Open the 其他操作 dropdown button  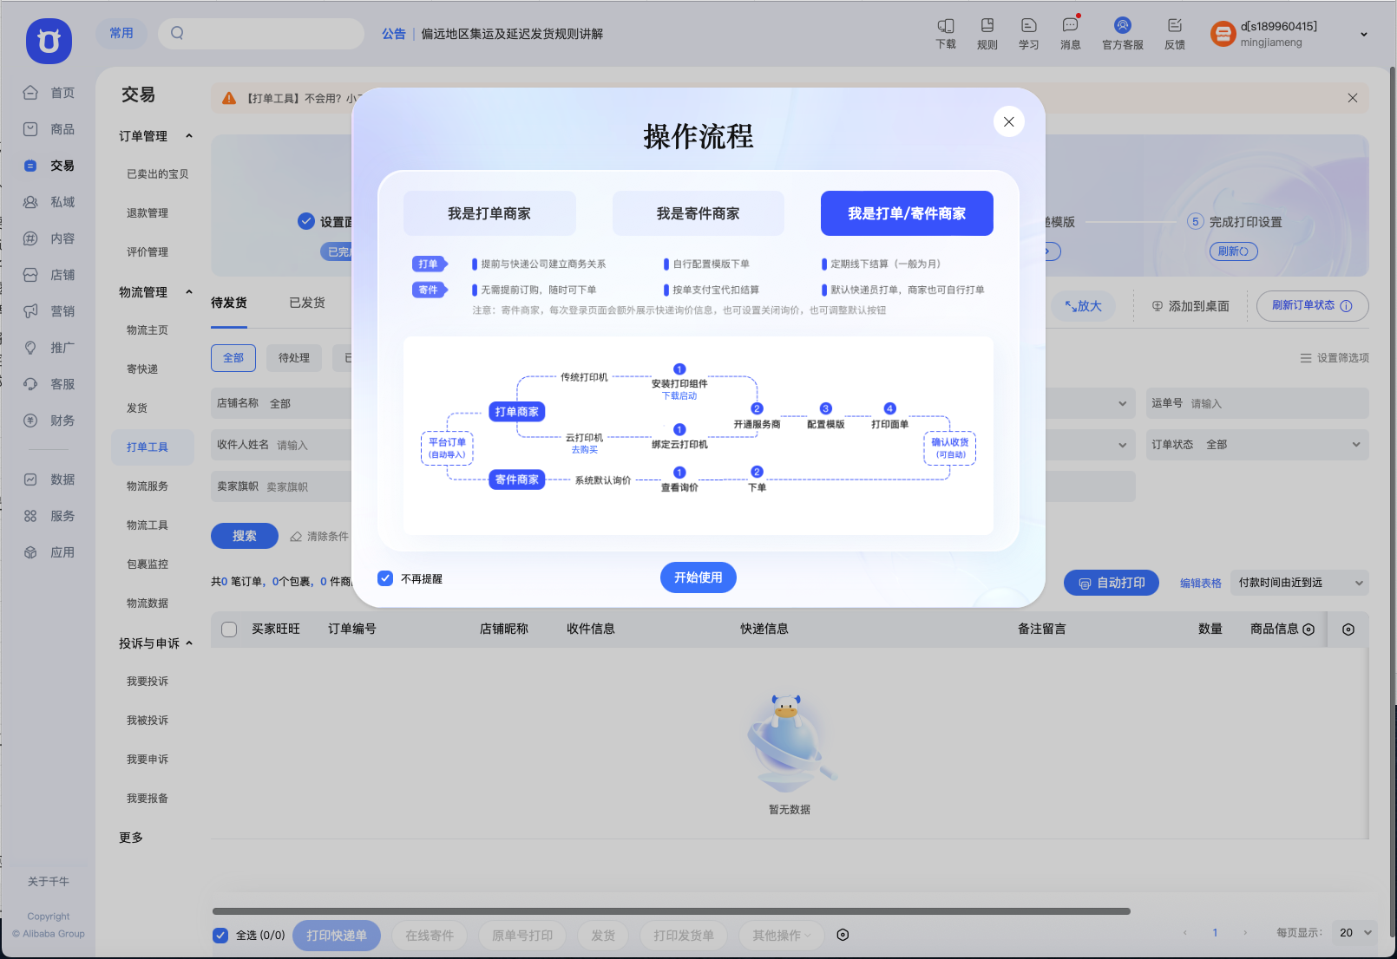[782, 936]
